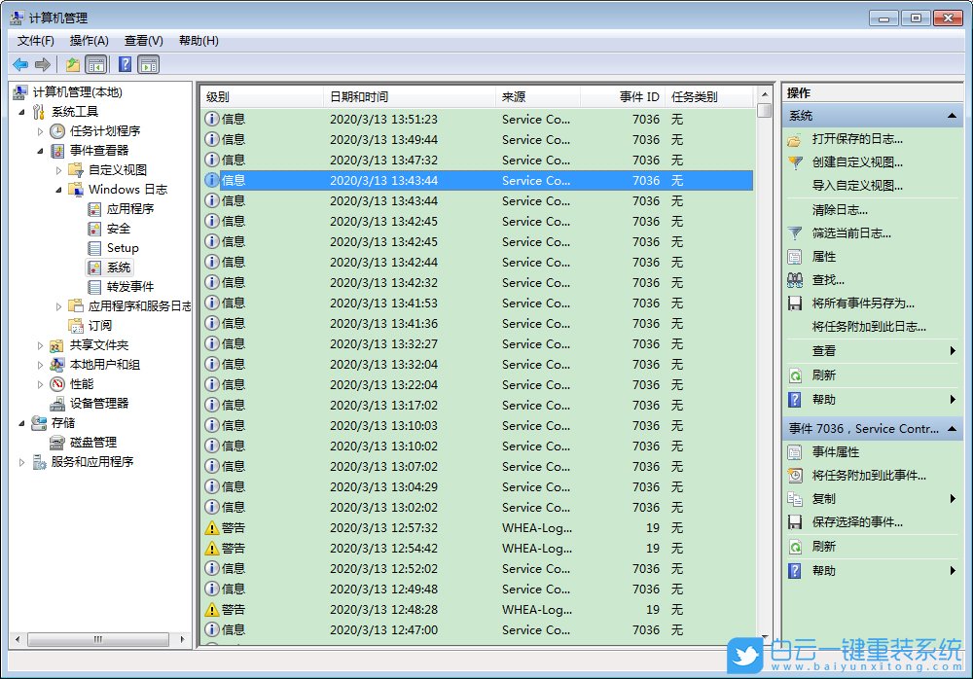The height and width of the screenshot is (679, 973).
Task: Open a saved log file
Action: point(856,139)
